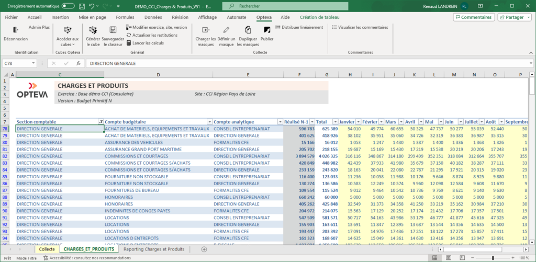Click Définir un masque pencil icon
The height and width of the screenshot is (262, 536).
[226, 30]
